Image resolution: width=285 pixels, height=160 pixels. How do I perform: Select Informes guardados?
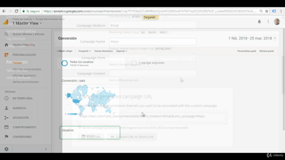[24, 76]
